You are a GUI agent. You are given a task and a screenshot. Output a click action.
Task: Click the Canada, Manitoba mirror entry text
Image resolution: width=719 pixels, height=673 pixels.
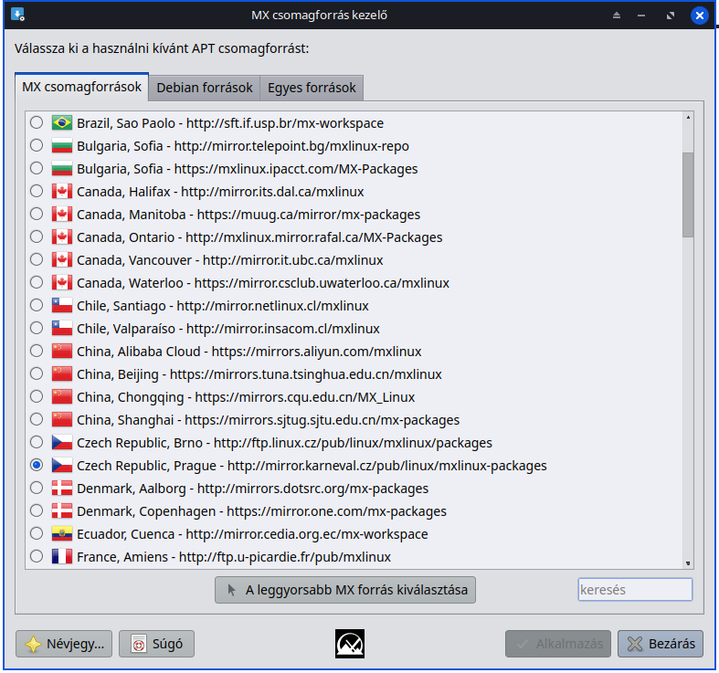pyautogui.click(x=248, y=214)
